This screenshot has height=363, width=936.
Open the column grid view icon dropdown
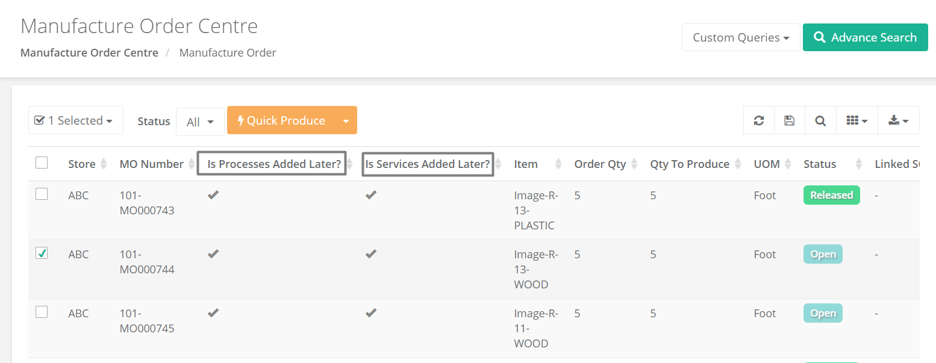click(x=856, y=120)
